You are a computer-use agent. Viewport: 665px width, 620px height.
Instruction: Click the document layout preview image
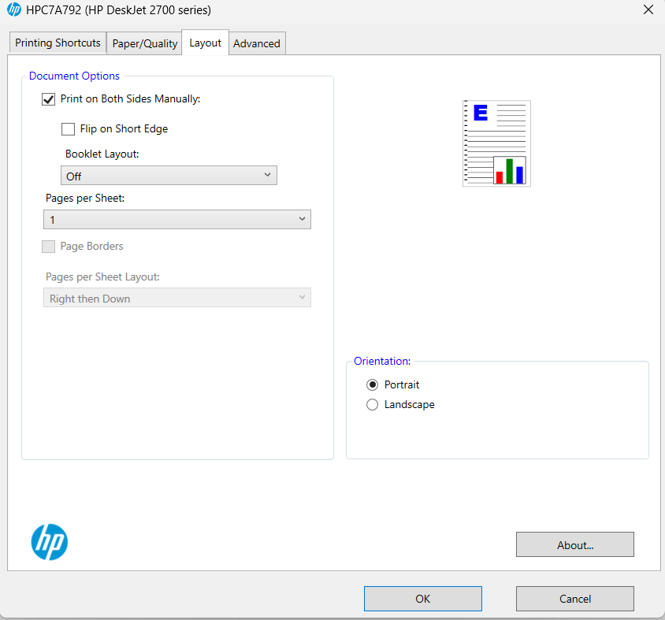(496, 143)
